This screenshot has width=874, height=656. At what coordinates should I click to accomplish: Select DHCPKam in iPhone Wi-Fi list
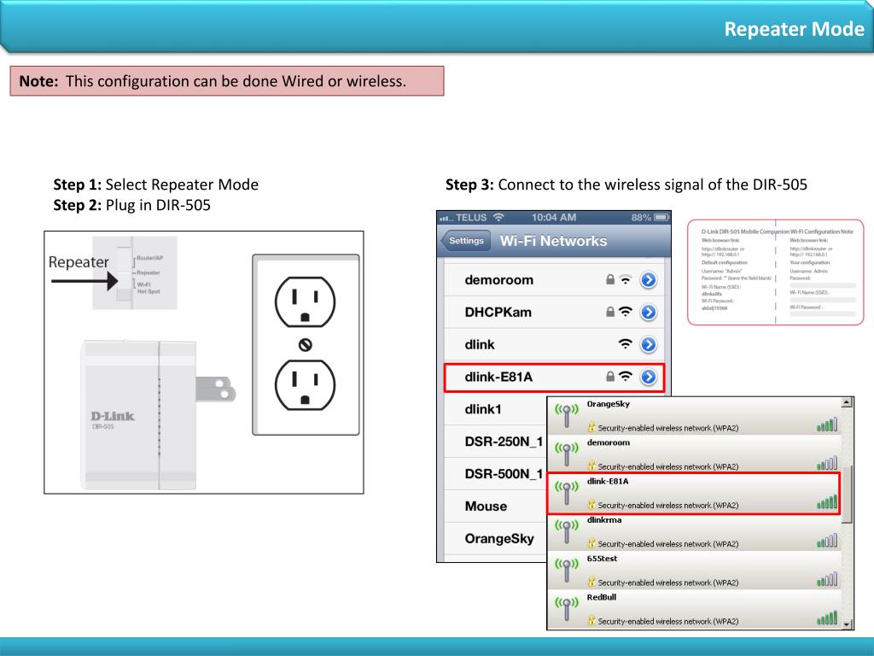(x=555, y=313)
